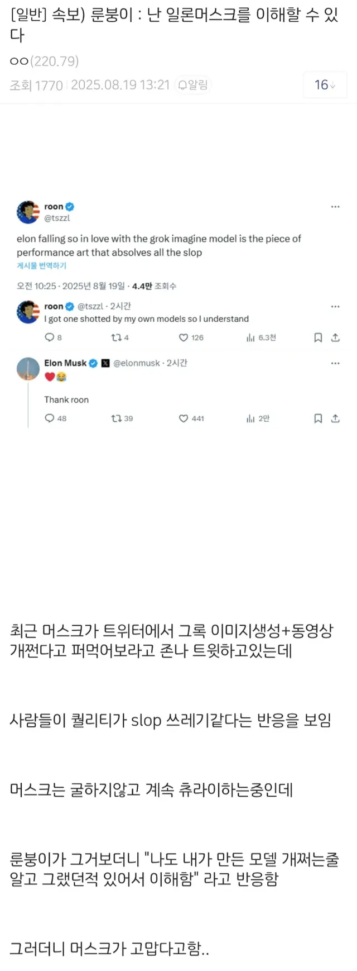Retweet Elon Musk's Thank roon tweet
357x971 pixels.
(116, 418)
